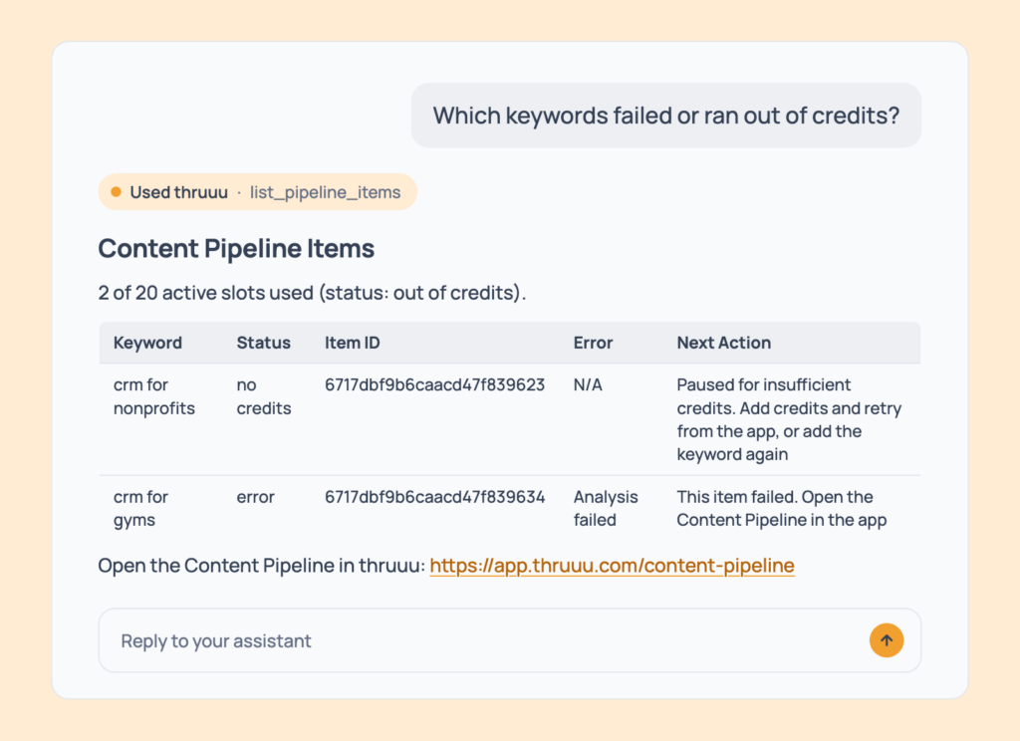
Task: Click the orange send arrow button
Action: [x=886, y=640]
